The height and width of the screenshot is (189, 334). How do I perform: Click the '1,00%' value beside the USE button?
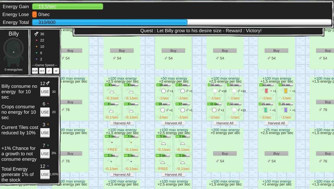tap(54, 174)
